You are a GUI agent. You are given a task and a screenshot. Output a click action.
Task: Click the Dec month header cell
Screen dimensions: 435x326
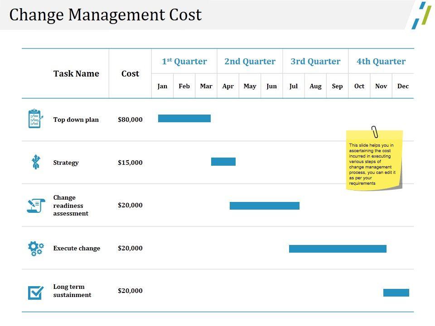[x=403, y=86]
